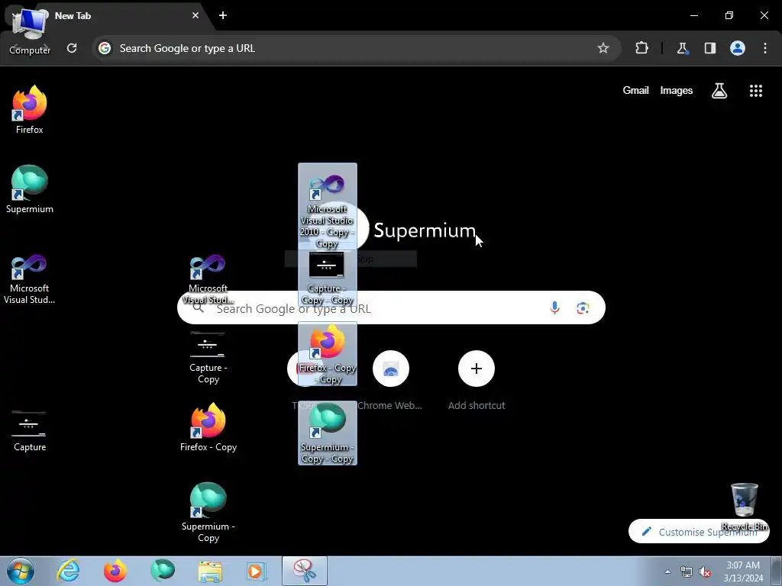
Task: Open the Extensions puzzle icon
Action: (x=641, y=48)
